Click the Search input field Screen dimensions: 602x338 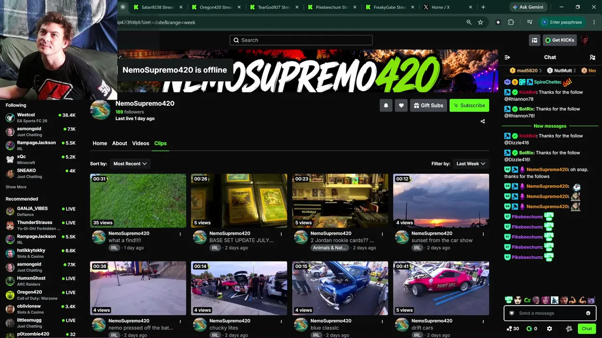pyautogui.click(x=301, y=40)
